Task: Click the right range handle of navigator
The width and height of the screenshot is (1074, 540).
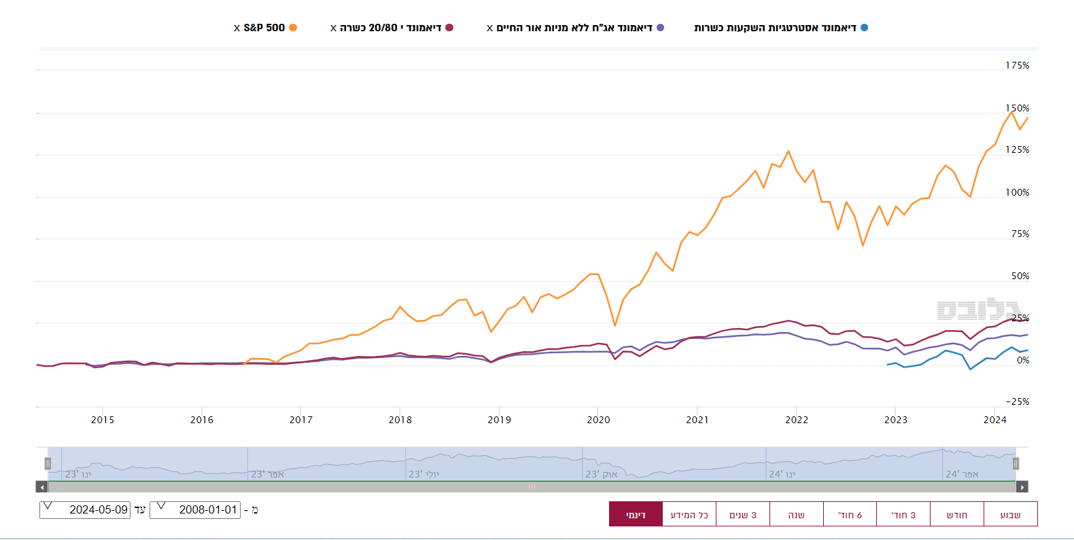Action: tap(1016, 463)
